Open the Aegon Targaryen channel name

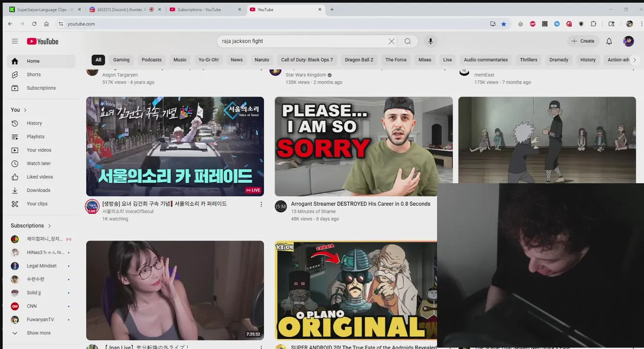pos(120,75)
